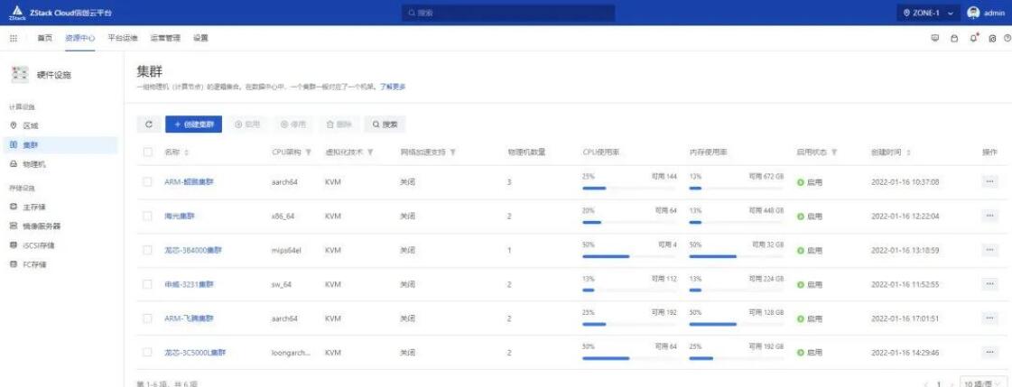Filter by 启用状态 column funnel icon
Screen dimensions: 1012x387
[834, 152]
